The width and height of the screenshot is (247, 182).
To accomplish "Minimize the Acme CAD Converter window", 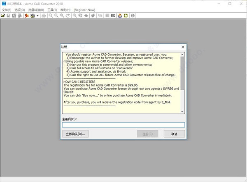I will (x=219, y=4).
